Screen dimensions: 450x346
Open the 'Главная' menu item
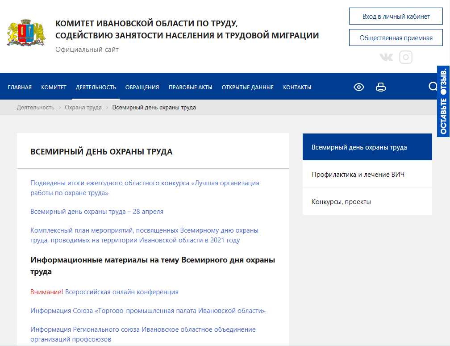click(20, 88)
